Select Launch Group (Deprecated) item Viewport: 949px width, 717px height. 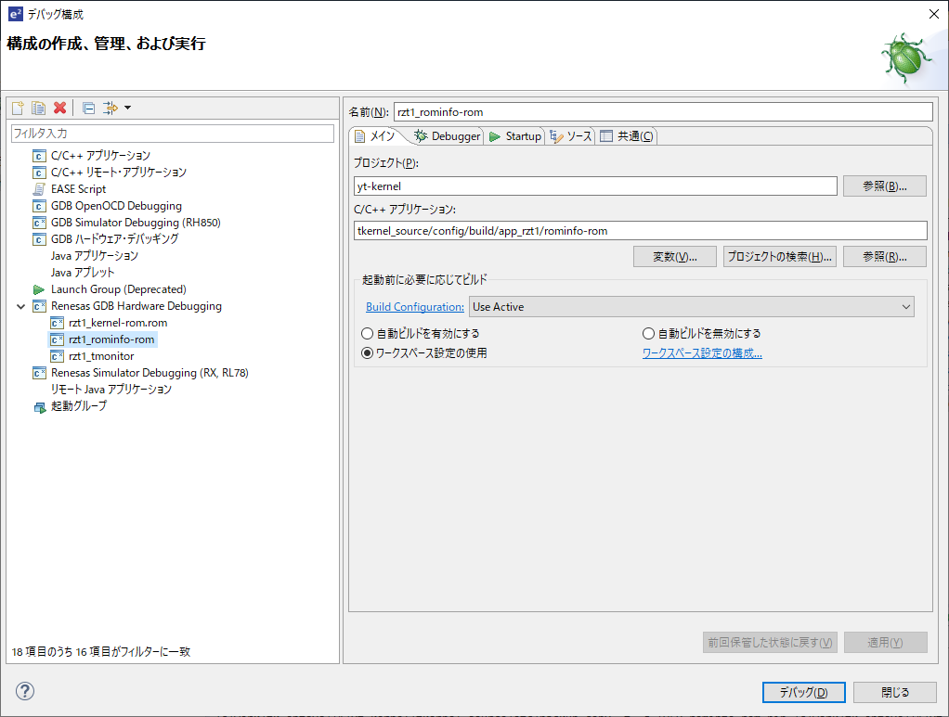coord(119,289)
